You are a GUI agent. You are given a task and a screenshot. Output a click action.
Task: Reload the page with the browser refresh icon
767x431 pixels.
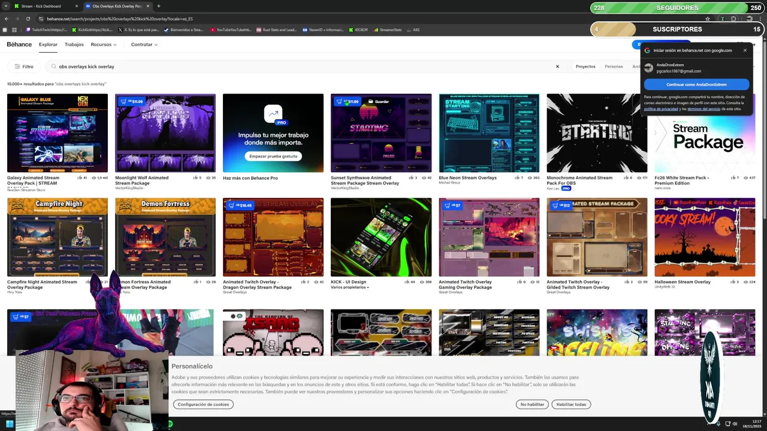[28, 19]
